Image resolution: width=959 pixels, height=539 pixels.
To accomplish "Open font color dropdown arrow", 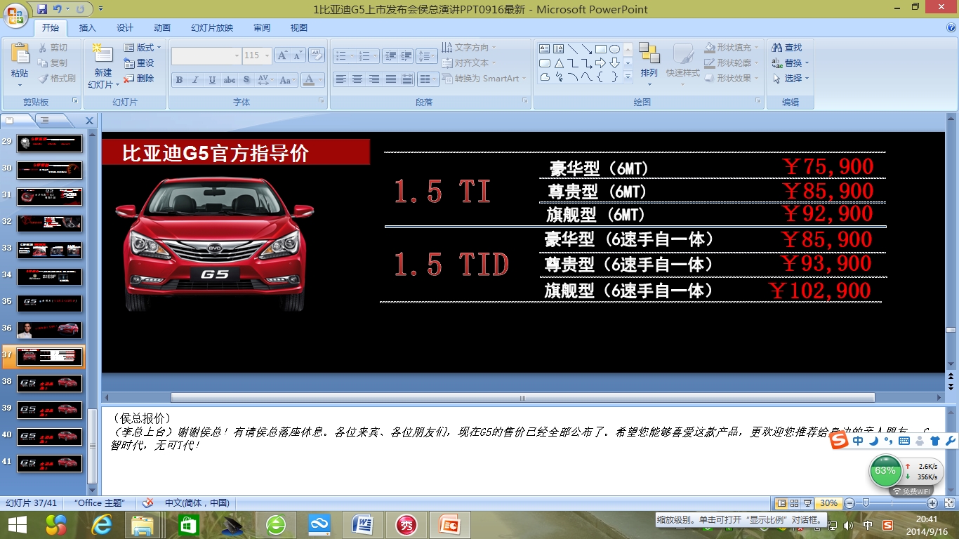I will coord(321,80).
